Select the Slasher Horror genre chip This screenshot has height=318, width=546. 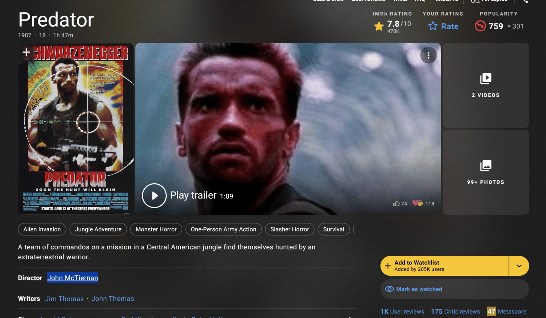tap(289, 229)
